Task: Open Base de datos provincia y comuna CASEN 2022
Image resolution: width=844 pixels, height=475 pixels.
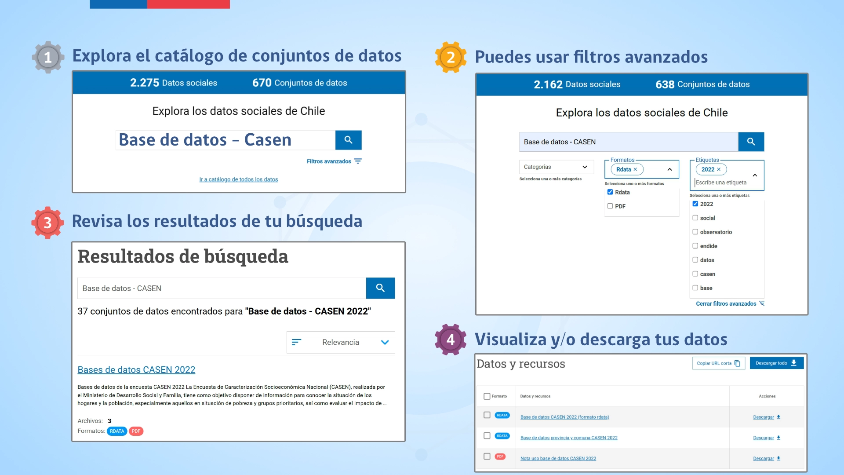Action: coord(569,438)
